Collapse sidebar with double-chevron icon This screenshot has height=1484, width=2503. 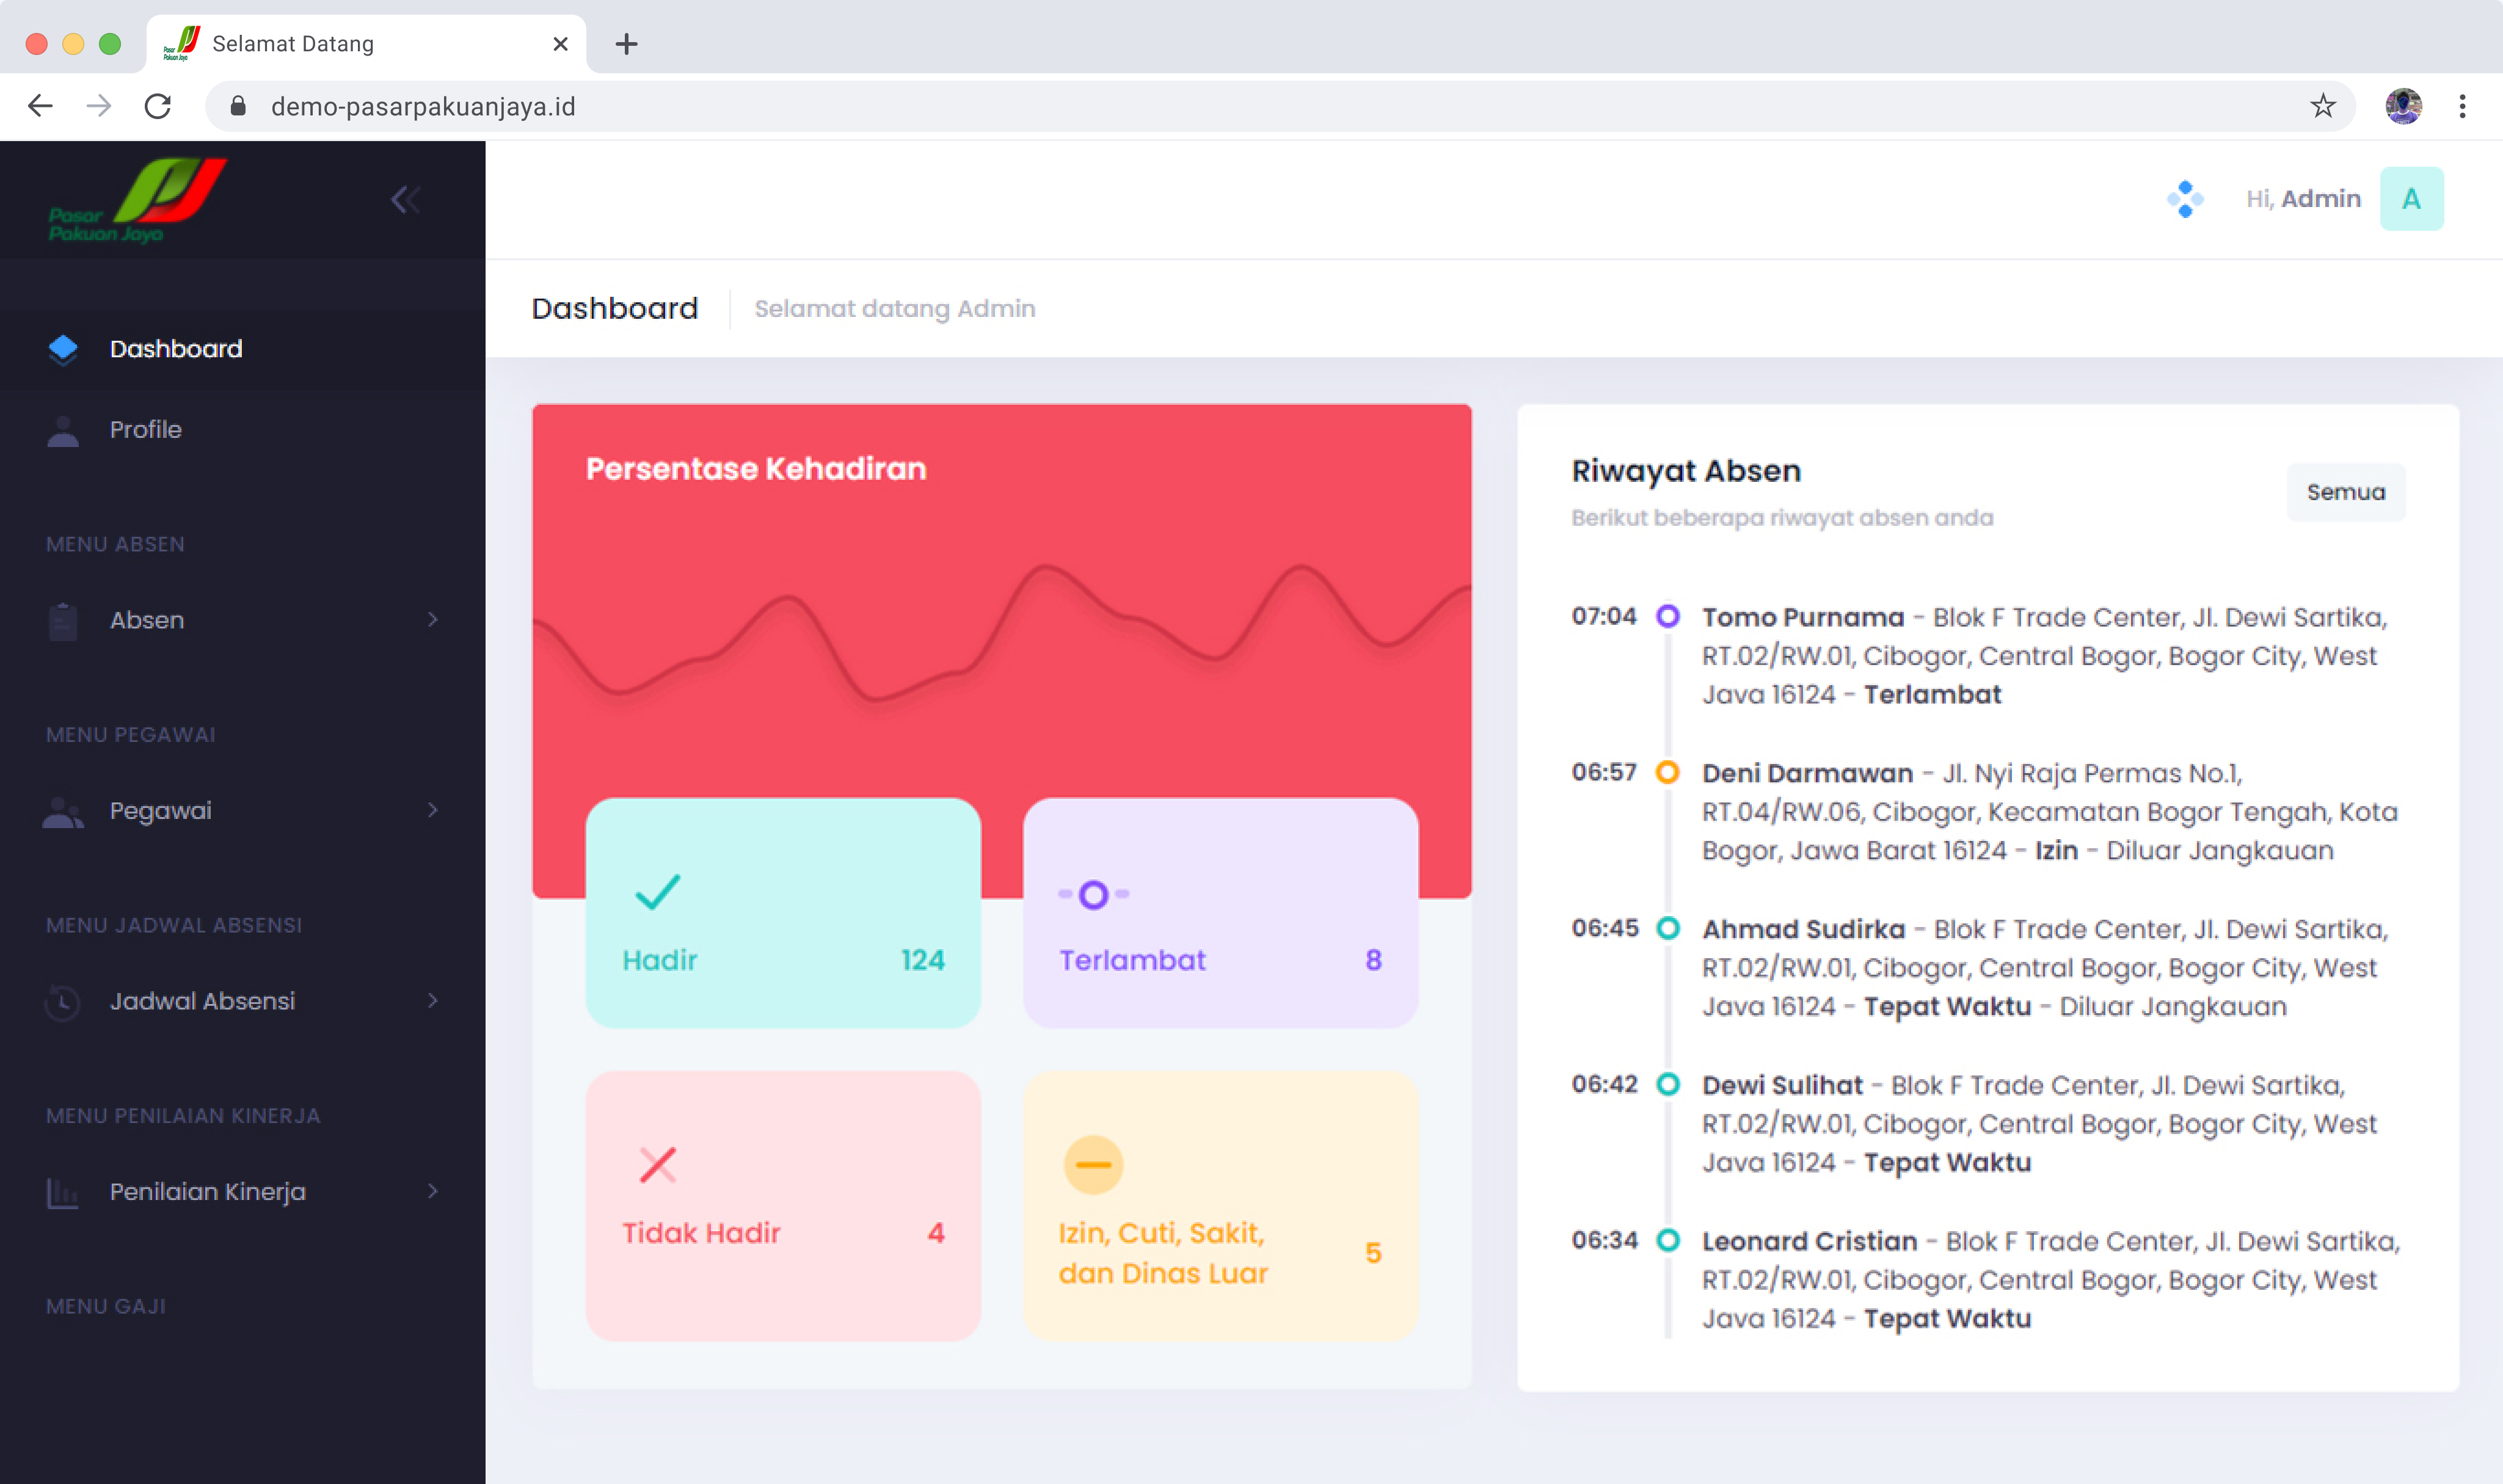click(x=405, y=200)
